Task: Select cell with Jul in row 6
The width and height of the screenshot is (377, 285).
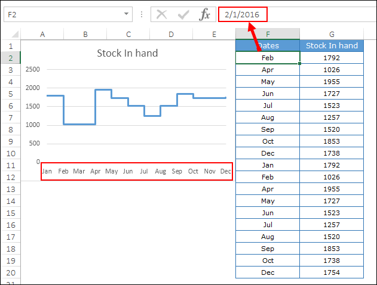Action: (x=268, y=106)
